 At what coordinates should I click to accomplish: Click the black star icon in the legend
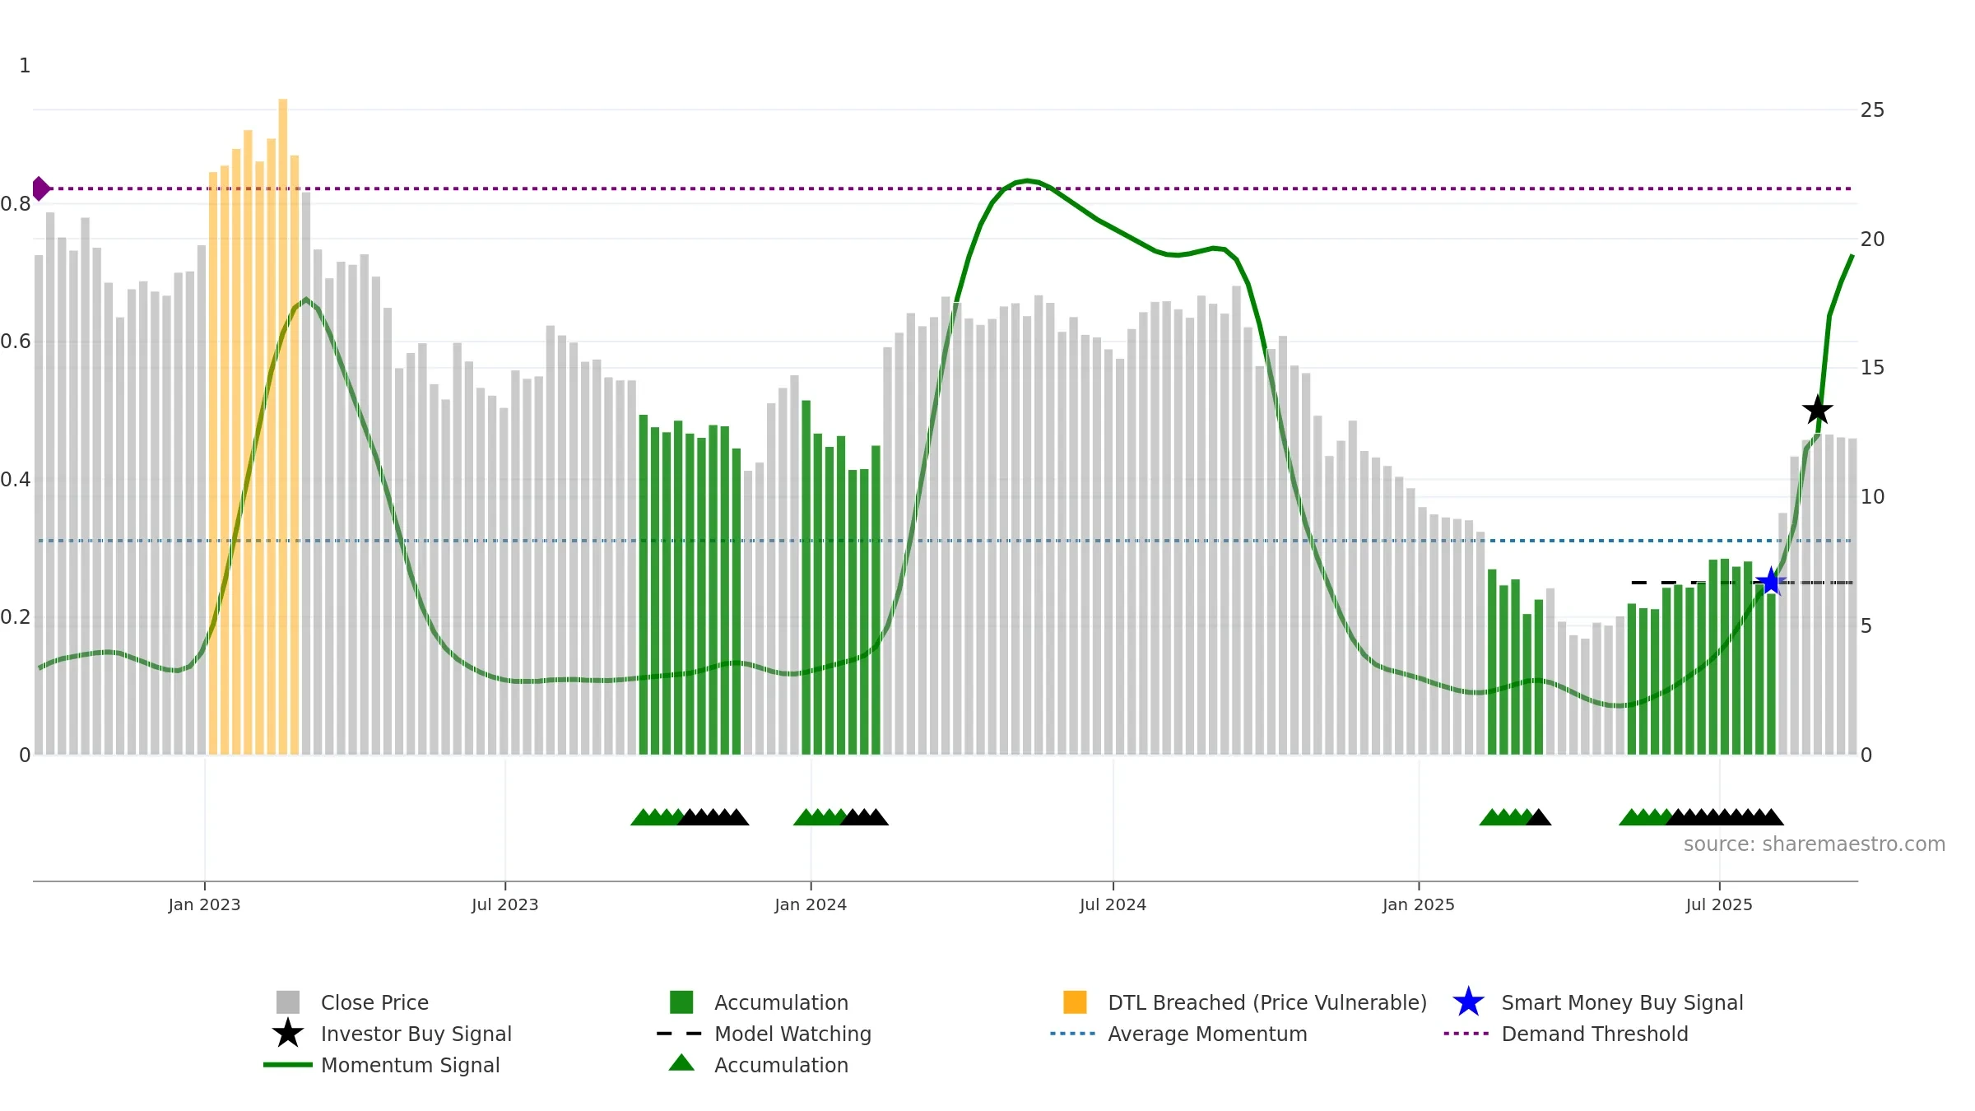pyautogui.click(x=287, y=1034)
